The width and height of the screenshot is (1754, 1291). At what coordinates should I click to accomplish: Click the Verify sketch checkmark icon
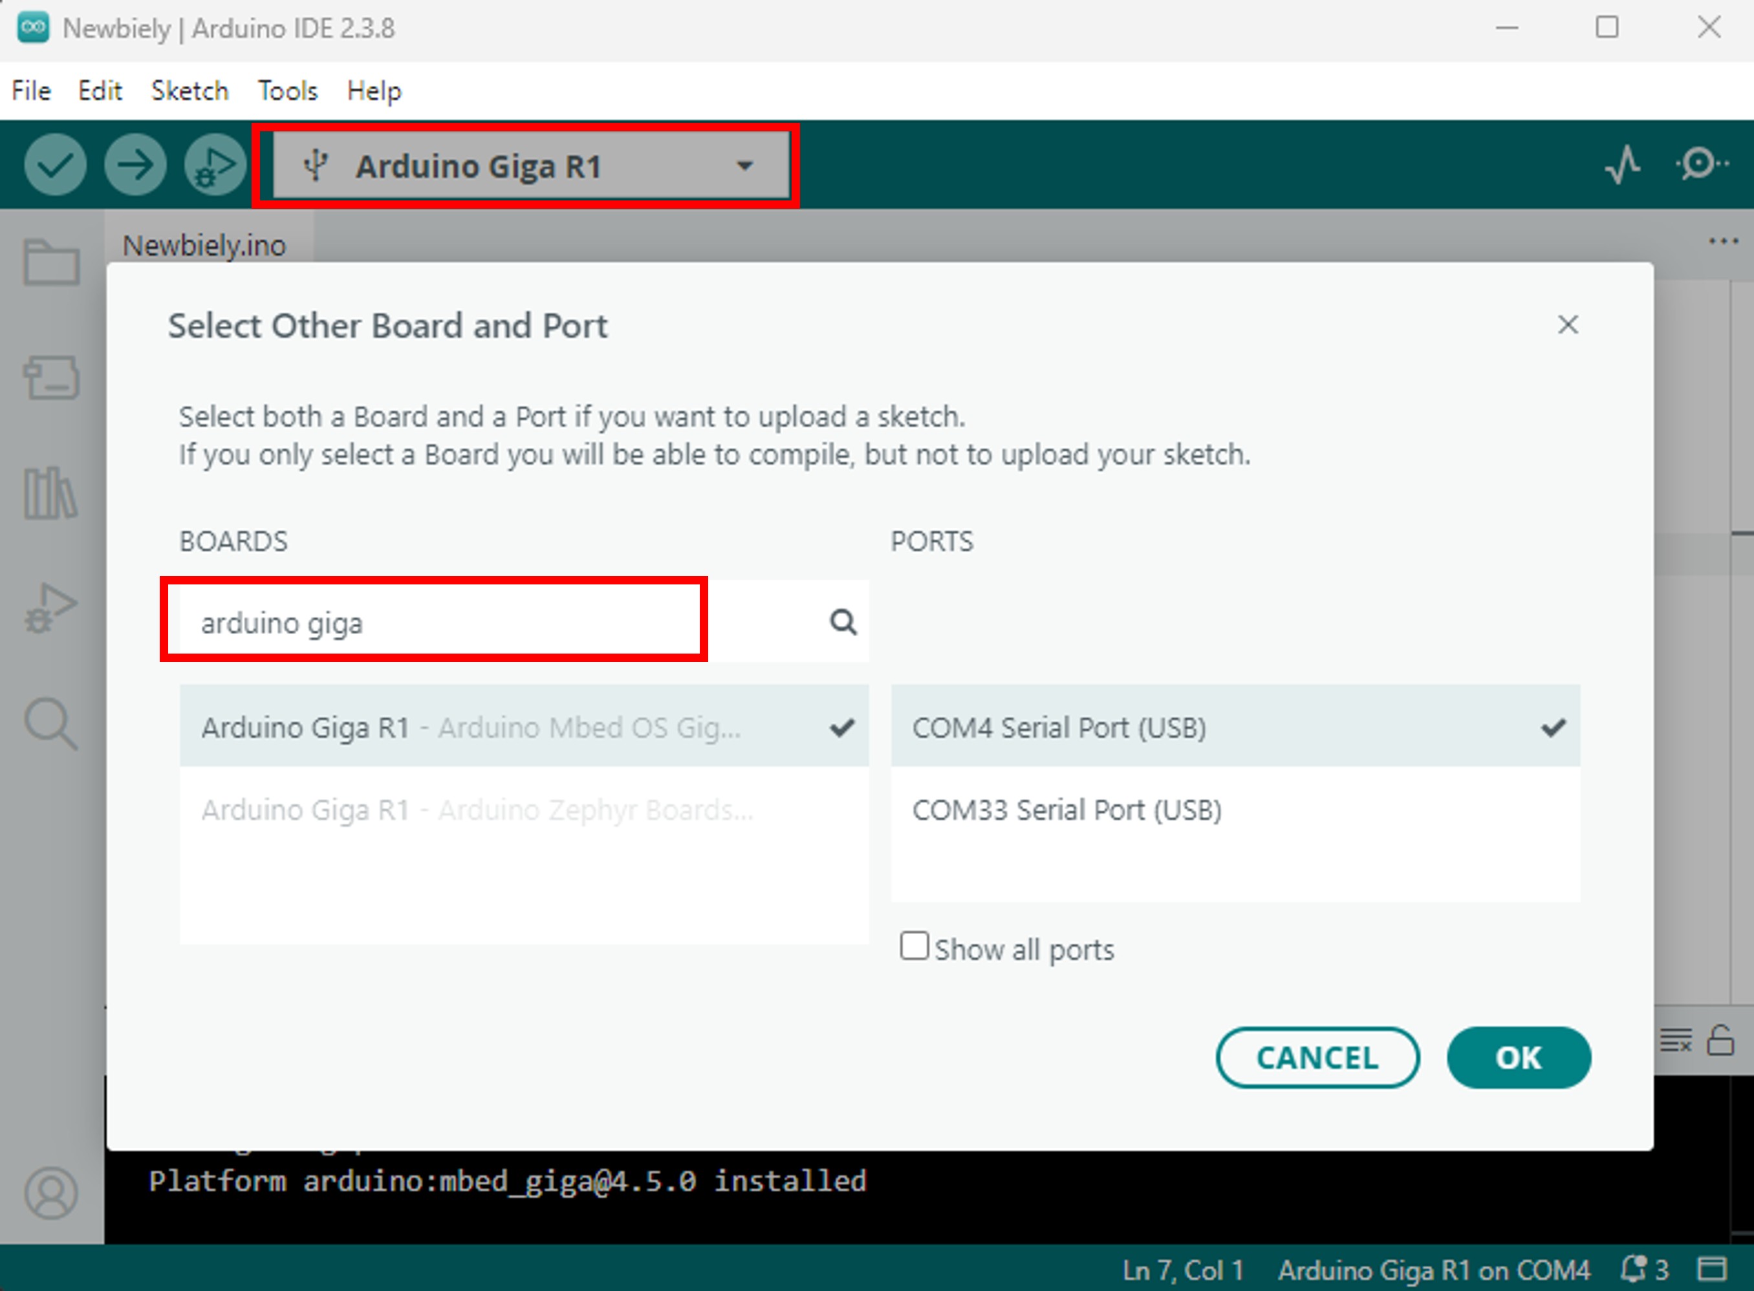[x=55, y=164]
